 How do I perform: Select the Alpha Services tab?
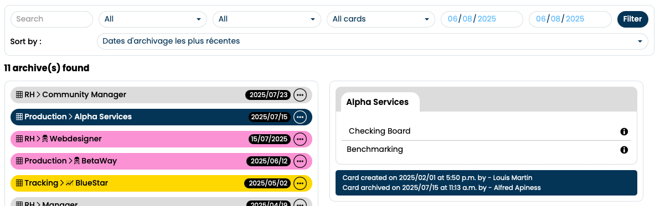point(378,102)
